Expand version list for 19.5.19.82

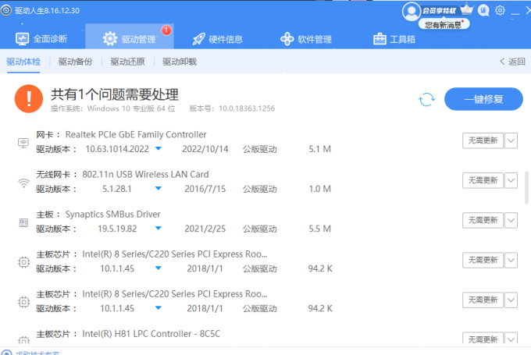159,229
